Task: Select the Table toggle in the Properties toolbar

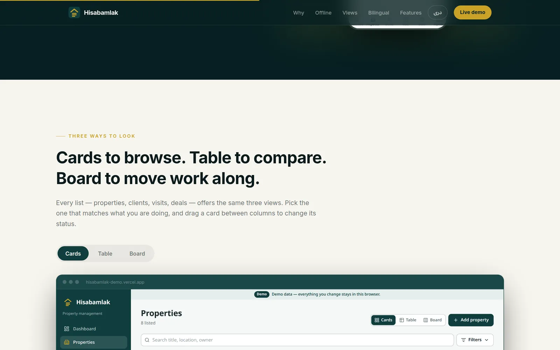Action: (x=408, y=320)
